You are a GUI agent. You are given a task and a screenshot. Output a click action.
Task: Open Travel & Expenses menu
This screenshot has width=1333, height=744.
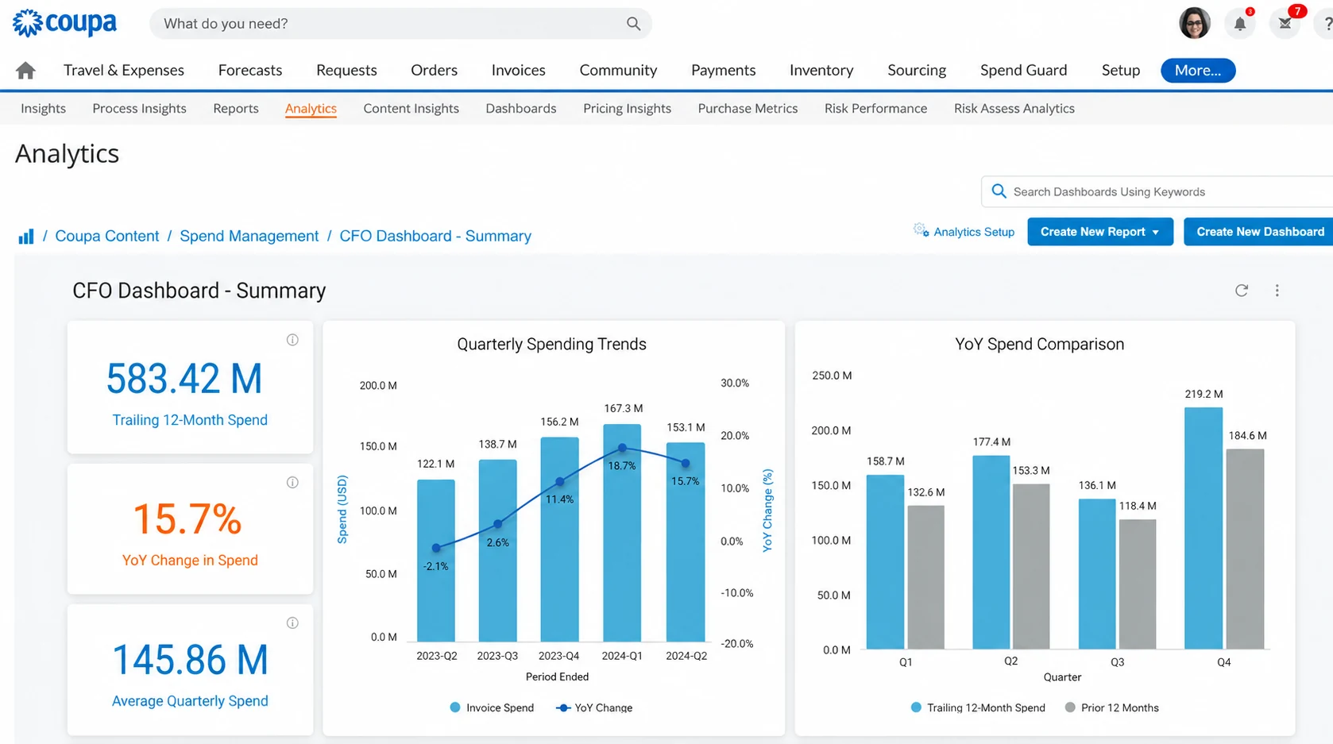point(124,71)
